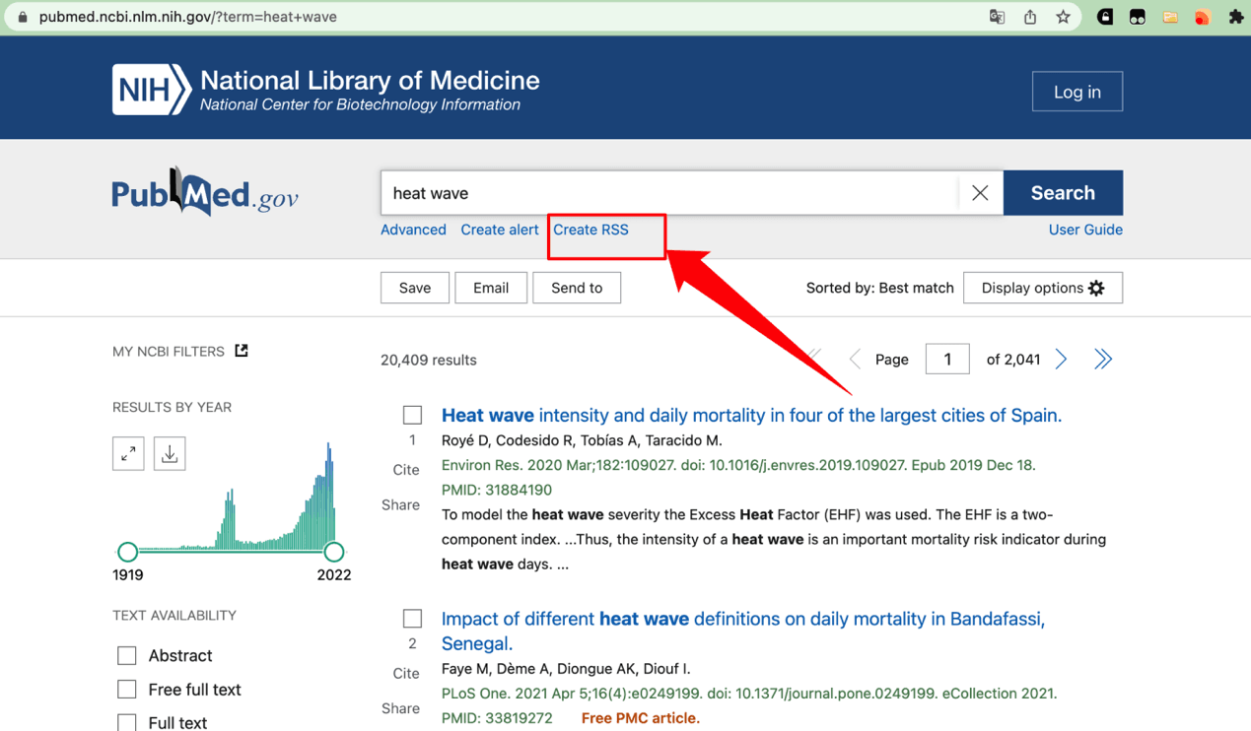1251x731 pixels.
Task: Click the share icon in the address bar
Action: [1029, 17]
